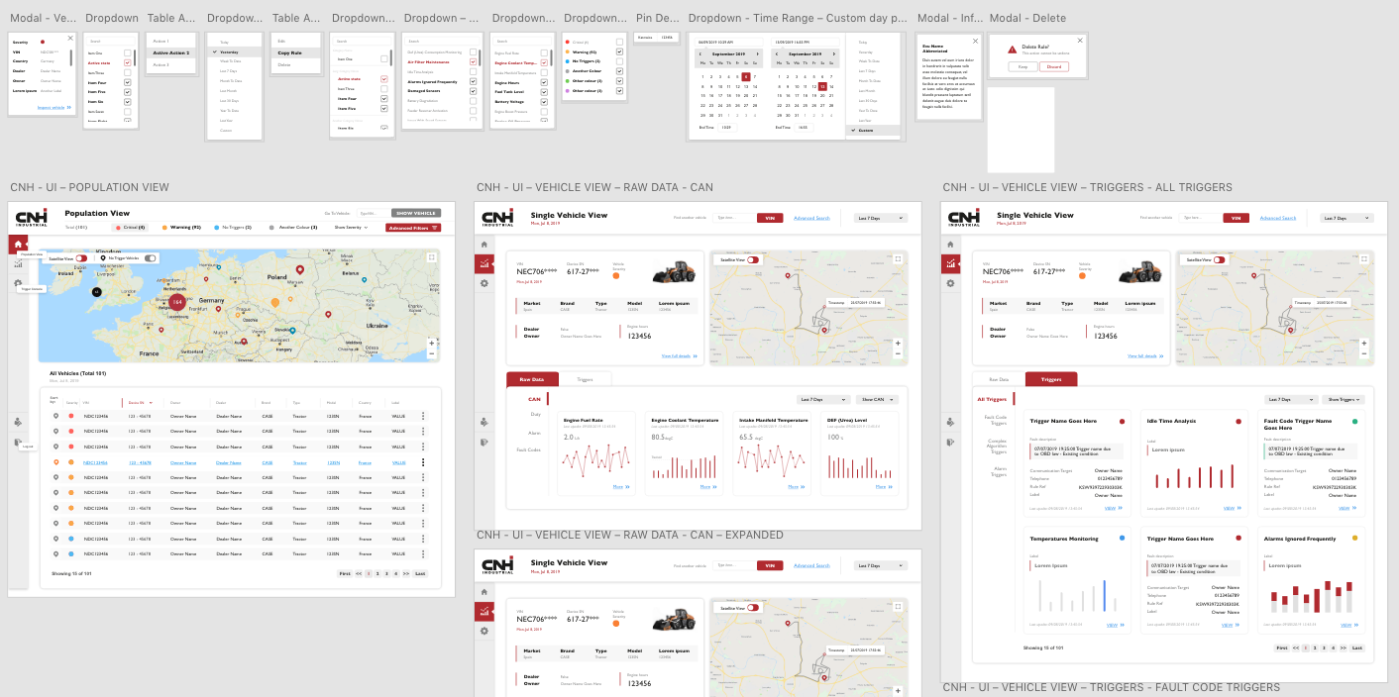Click Keep in the Delete Rule modal
Viewport: 1399px width, 697px height.
1023,66
